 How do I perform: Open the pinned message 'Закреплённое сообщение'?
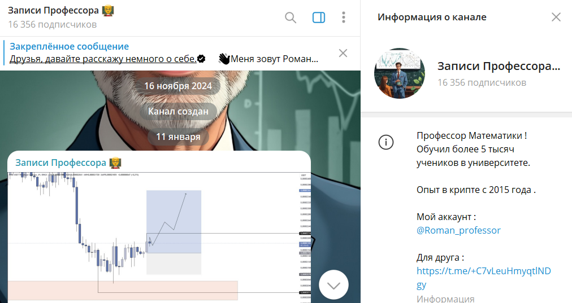(164, 53)
